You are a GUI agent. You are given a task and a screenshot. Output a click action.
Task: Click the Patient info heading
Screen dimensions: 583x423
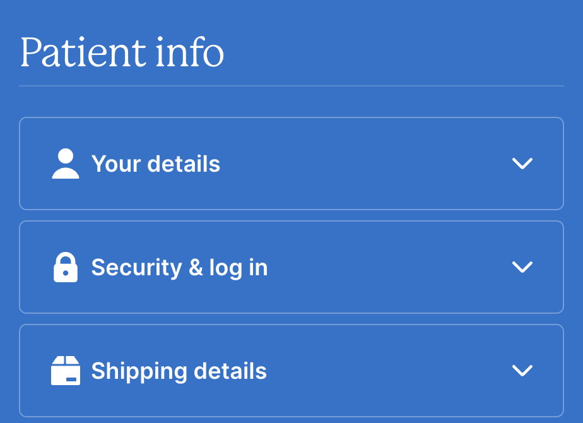click(122, 53)
